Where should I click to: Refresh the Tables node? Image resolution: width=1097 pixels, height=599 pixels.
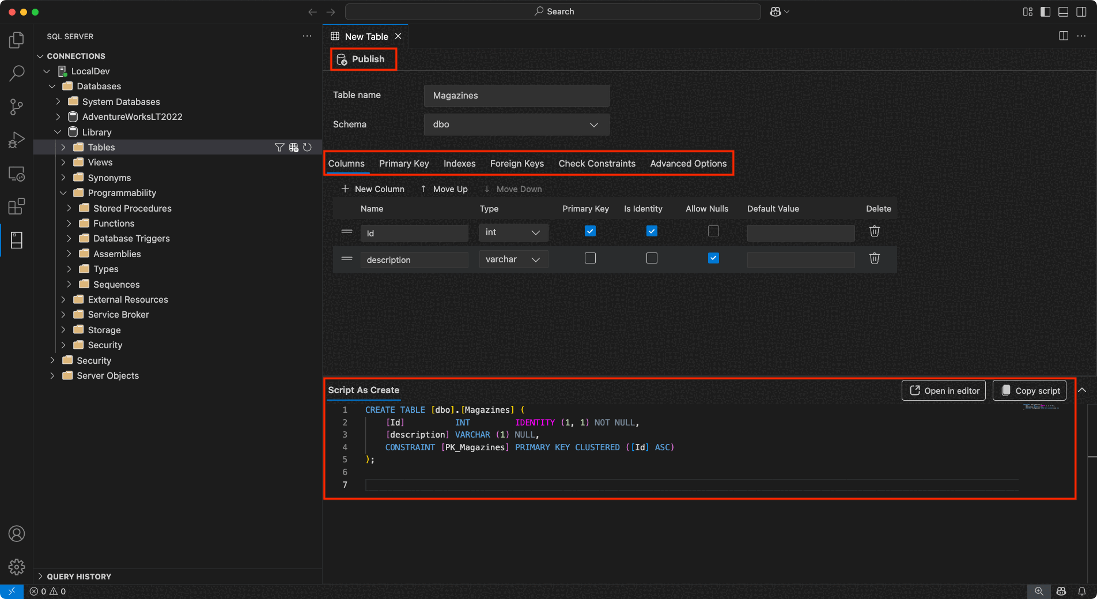point(308,148)
